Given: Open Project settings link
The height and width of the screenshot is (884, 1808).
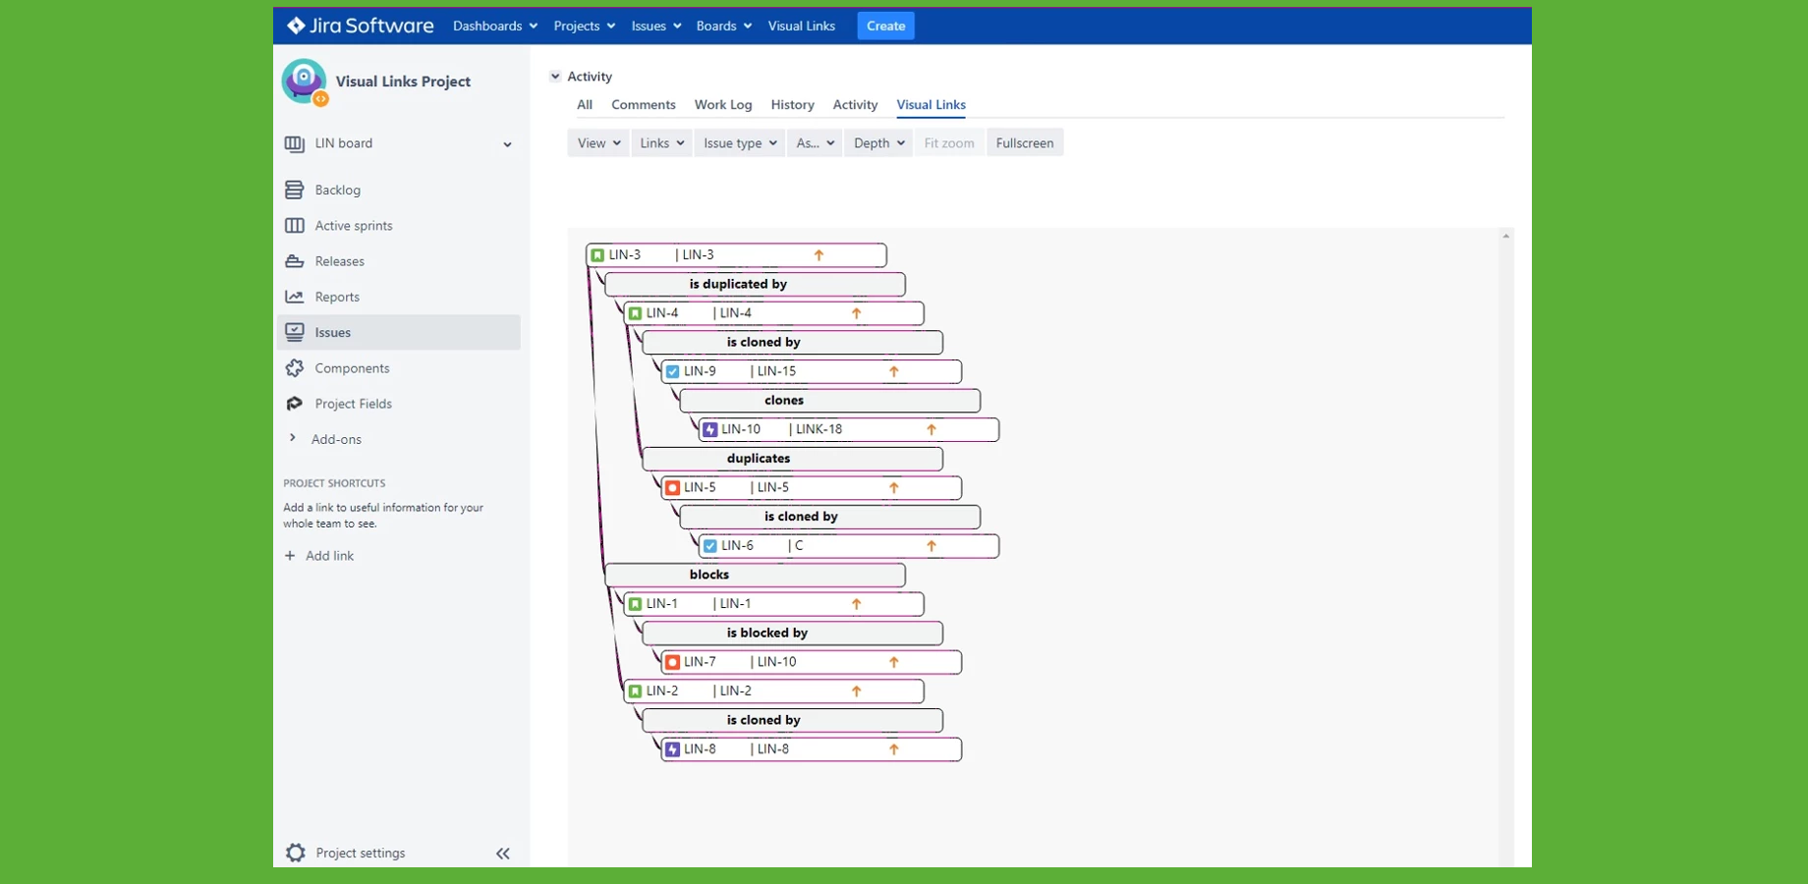Looking at the screenshot, I should pos(360,853).
